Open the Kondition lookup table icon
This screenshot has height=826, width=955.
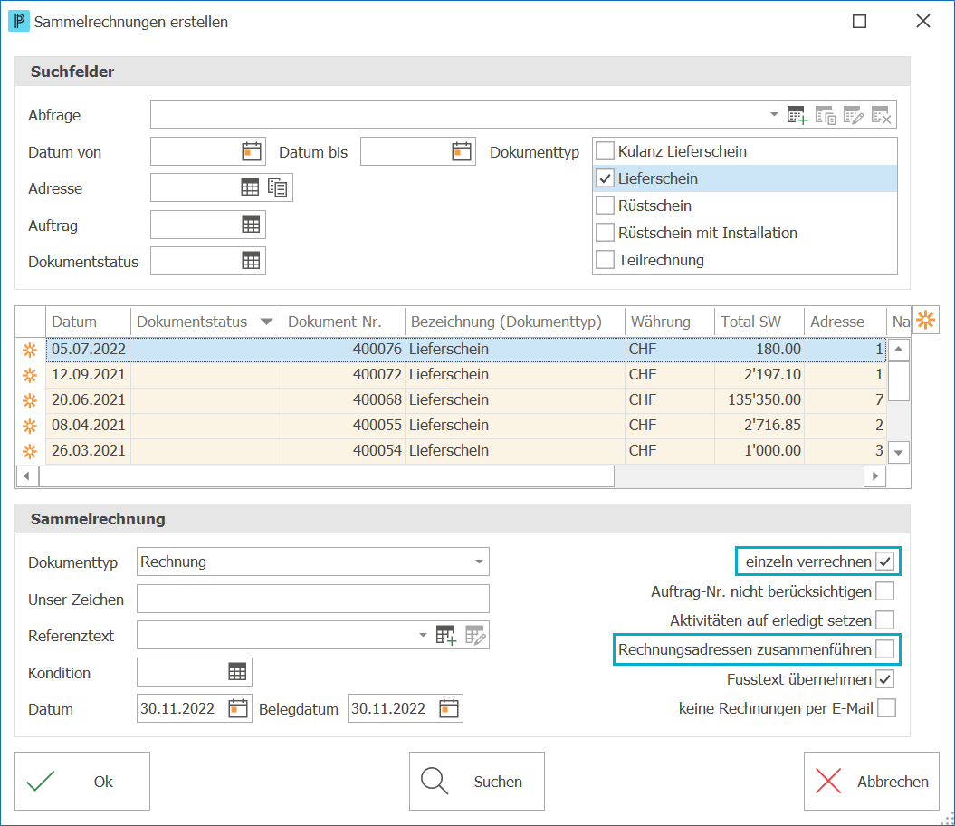(x=237, y=672)
